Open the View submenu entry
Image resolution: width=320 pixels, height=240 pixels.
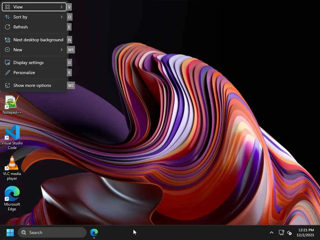(34, 7)
